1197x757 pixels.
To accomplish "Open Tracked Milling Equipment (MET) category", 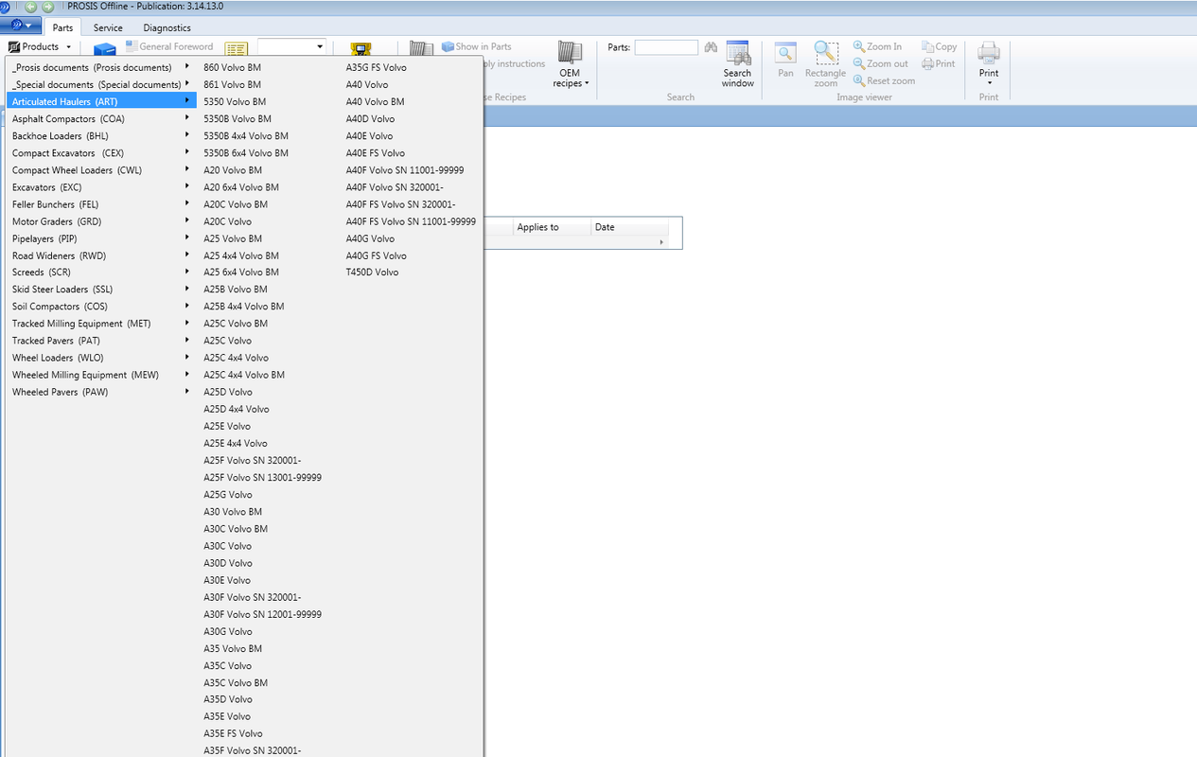I will (x=101, y=324).
